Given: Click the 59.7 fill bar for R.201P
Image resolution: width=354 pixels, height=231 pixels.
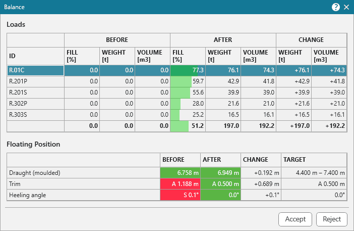Looking at the screenshot, I should (x=188, y=81).
